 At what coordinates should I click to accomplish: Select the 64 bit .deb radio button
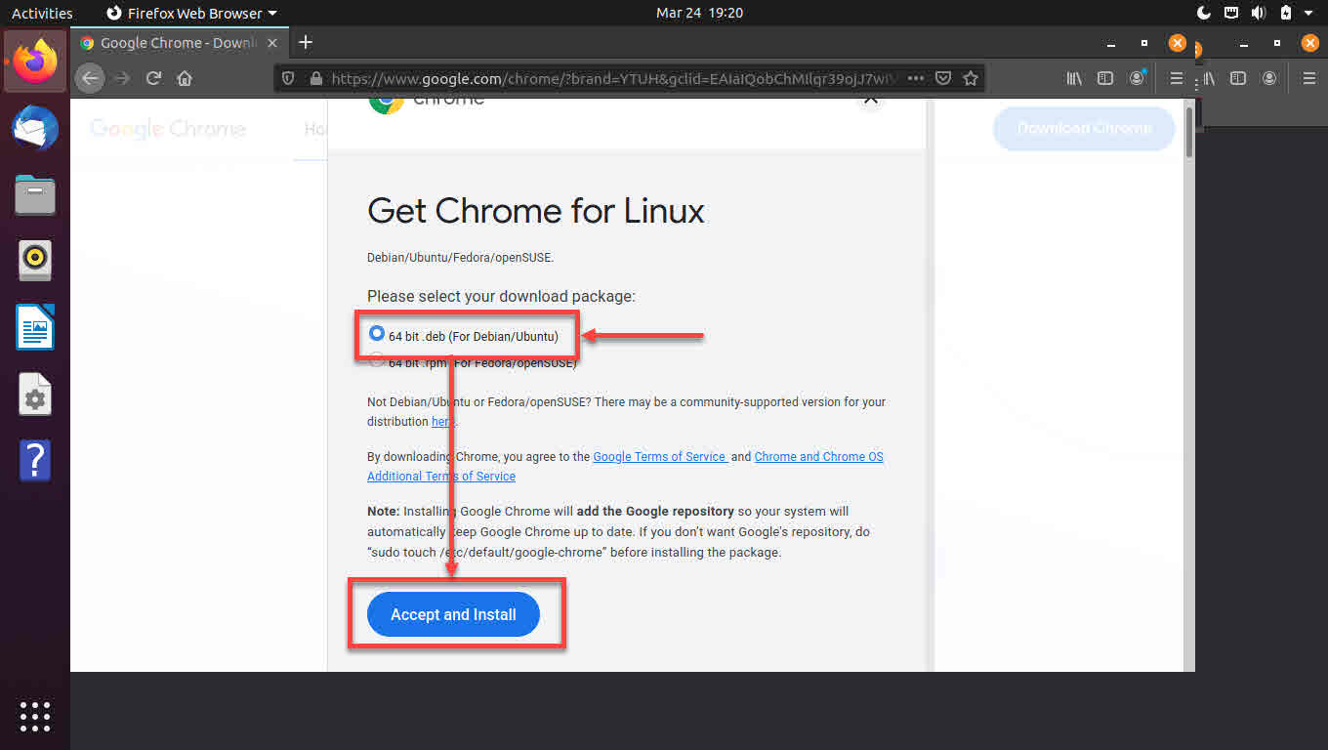377,333
